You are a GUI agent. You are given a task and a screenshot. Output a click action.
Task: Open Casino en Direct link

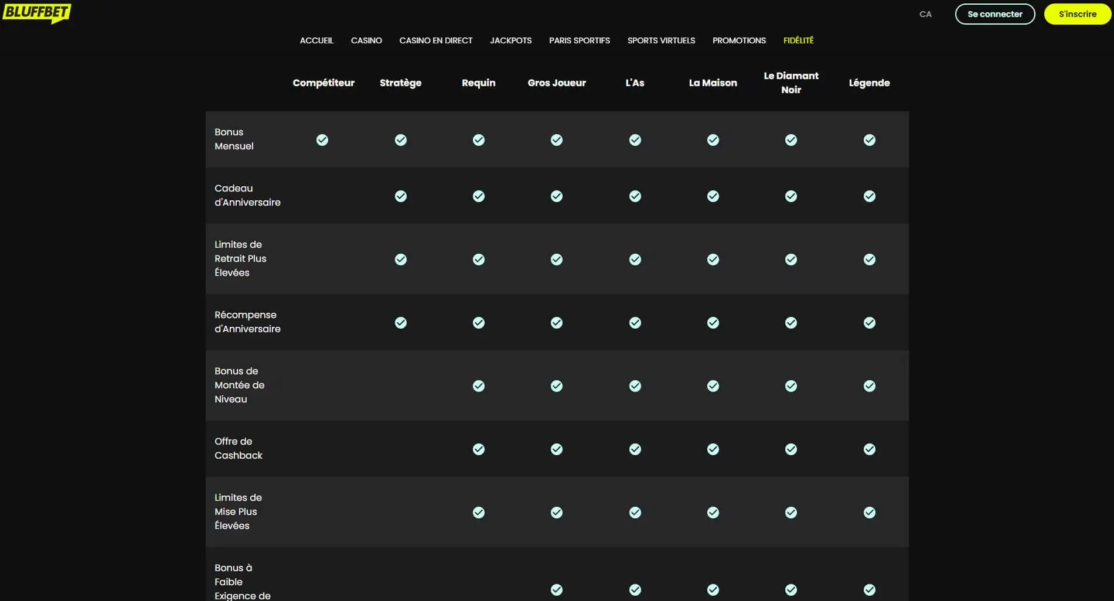tap(435, 40)
